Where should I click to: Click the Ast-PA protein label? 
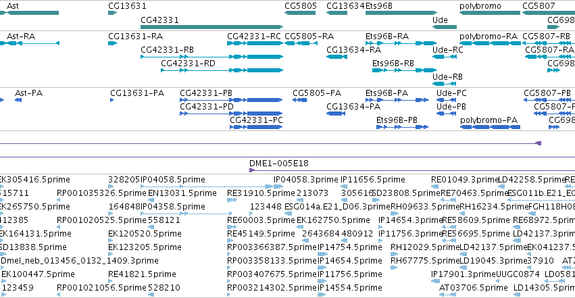(x=28, y=93)
